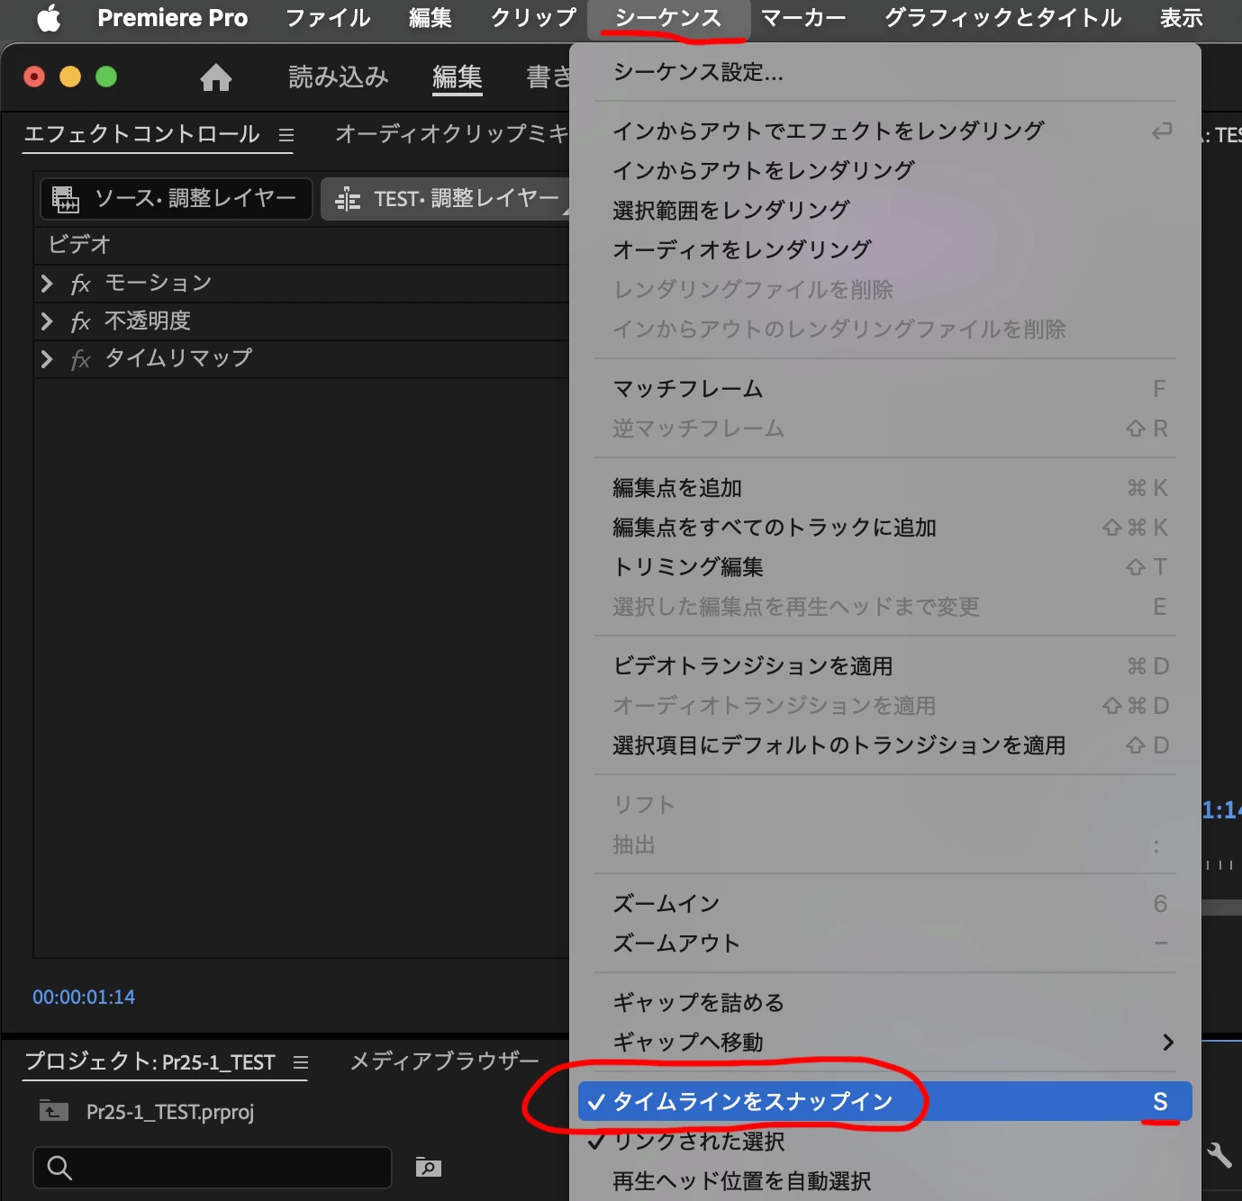This screenshot has height=1201, width=1242.
Task: Select 選択範囲をレンダリング
Action: (x=885, y=211)
